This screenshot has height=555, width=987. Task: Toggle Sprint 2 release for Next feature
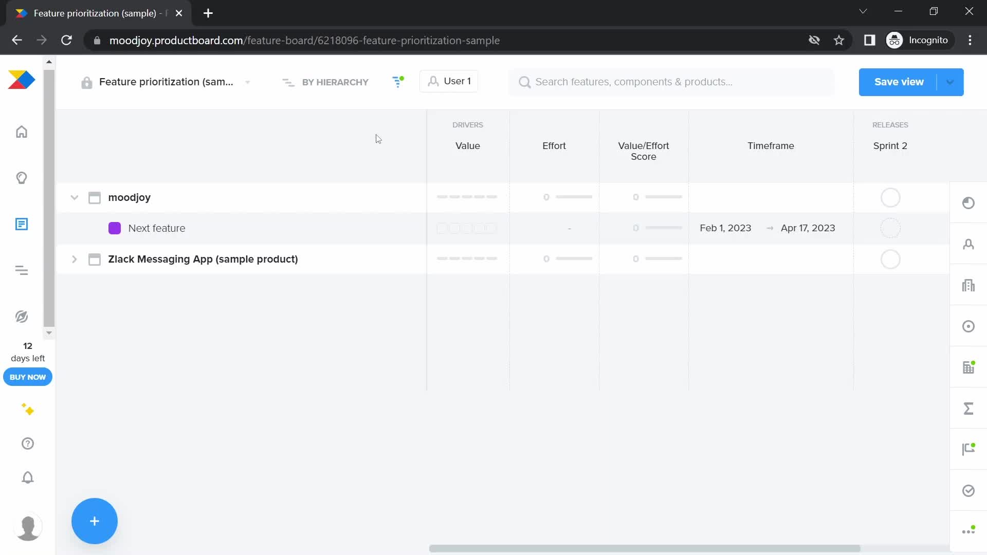[x=890, y=228]
